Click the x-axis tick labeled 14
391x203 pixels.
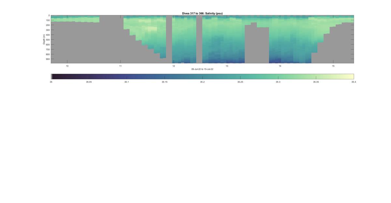tap(280, 66)
